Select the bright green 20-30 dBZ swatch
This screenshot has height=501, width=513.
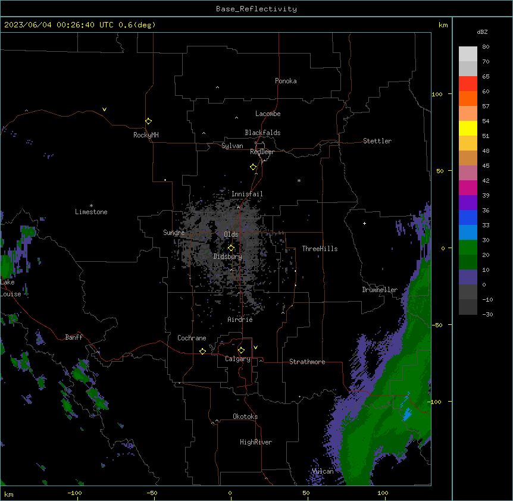coord(468,248)
